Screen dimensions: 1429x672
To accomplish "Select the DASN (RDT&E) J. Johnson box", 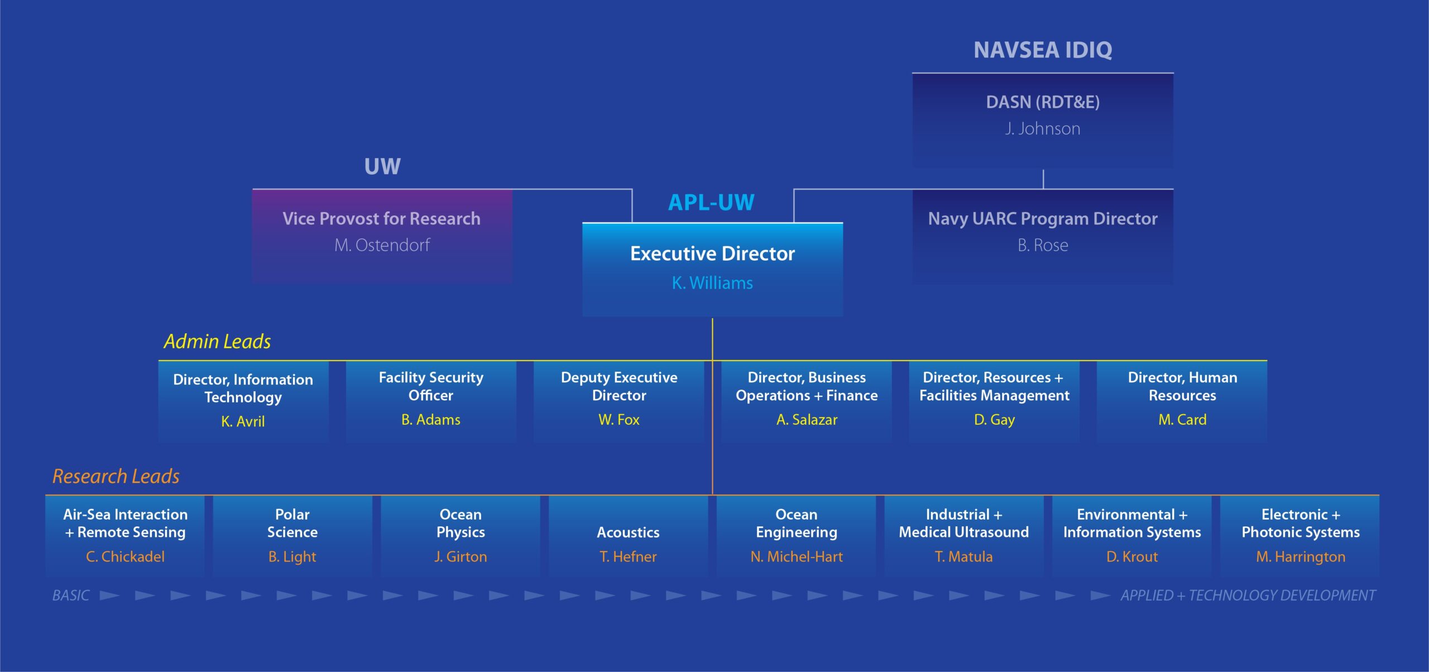I will point(1043,120).
